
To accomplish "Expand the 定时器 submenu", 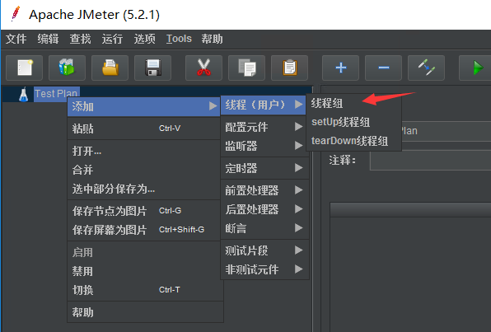I will point(264,168).
